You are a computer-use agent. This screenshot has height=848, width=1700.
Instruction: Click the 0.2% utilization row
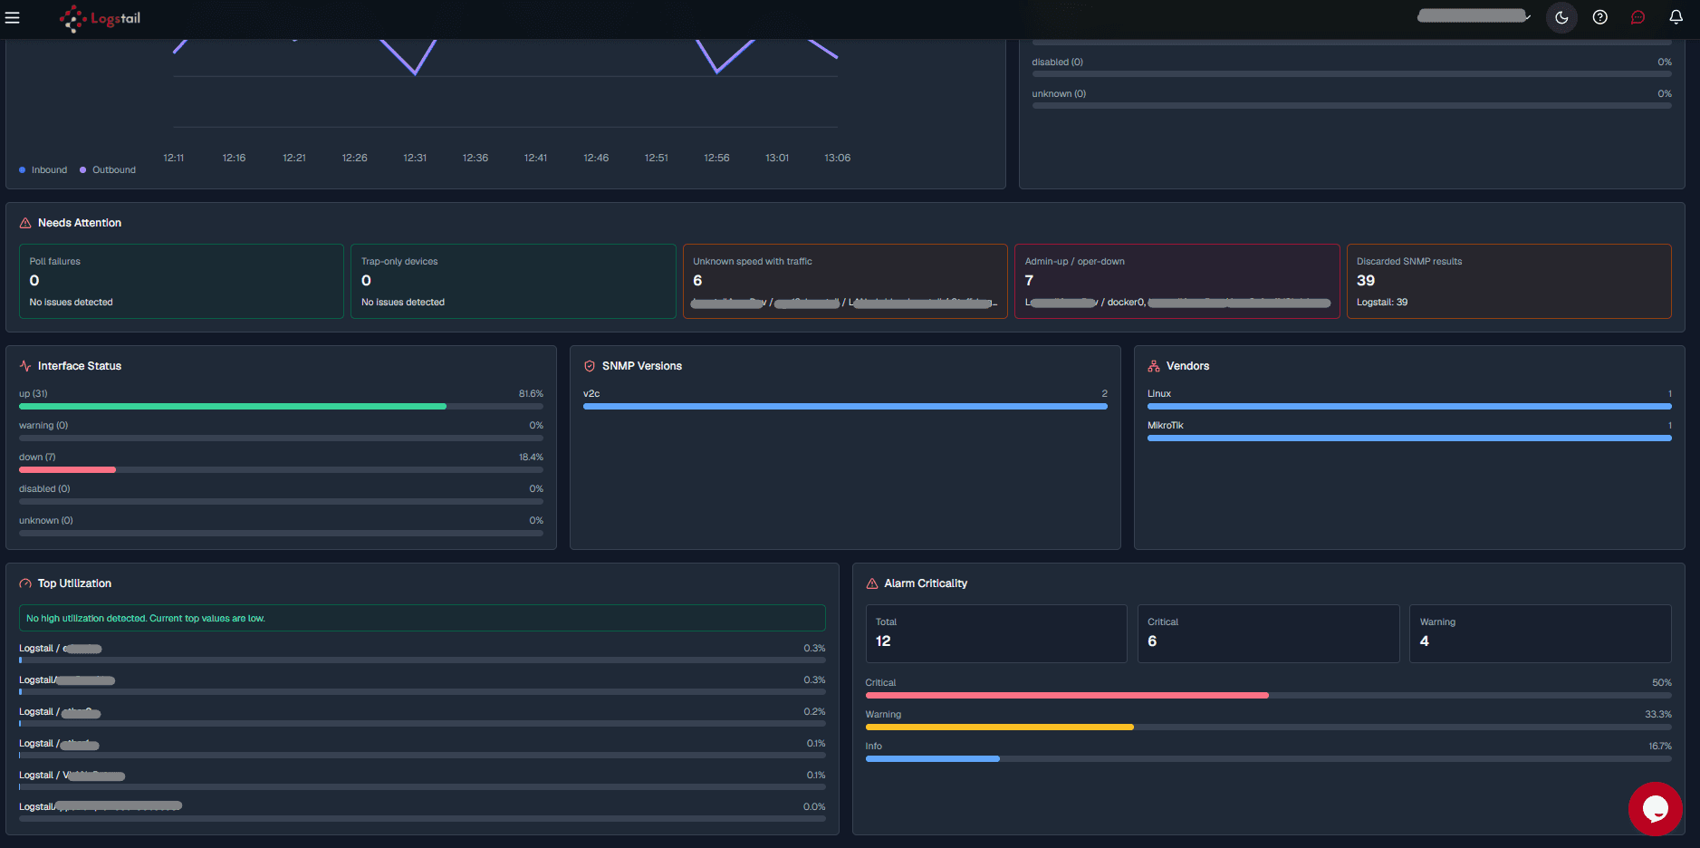pos(422,717)
